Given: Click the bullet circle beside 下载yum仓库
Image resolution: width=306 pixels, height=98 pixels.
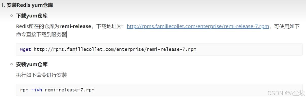Looking at the screenshot, I should coord(11,16).
